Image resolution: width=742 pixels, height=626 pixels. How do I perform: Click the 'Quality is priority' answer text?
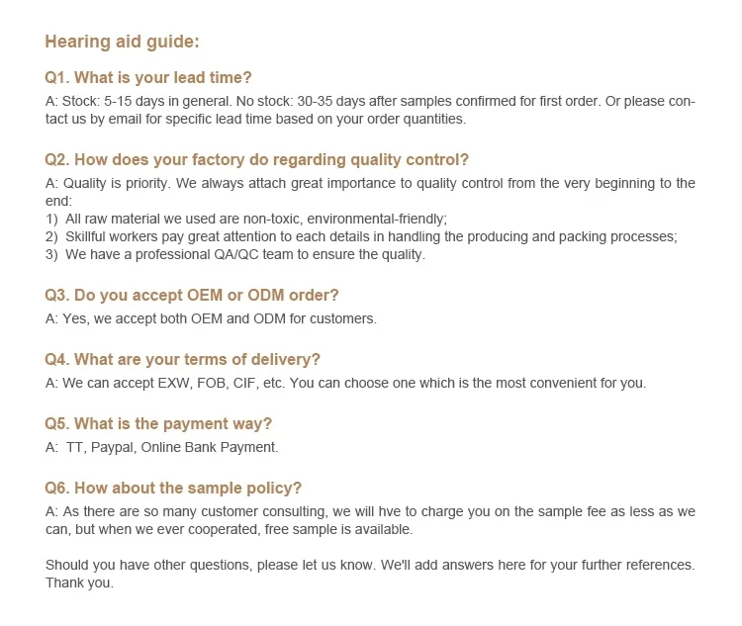pos(370,192)
